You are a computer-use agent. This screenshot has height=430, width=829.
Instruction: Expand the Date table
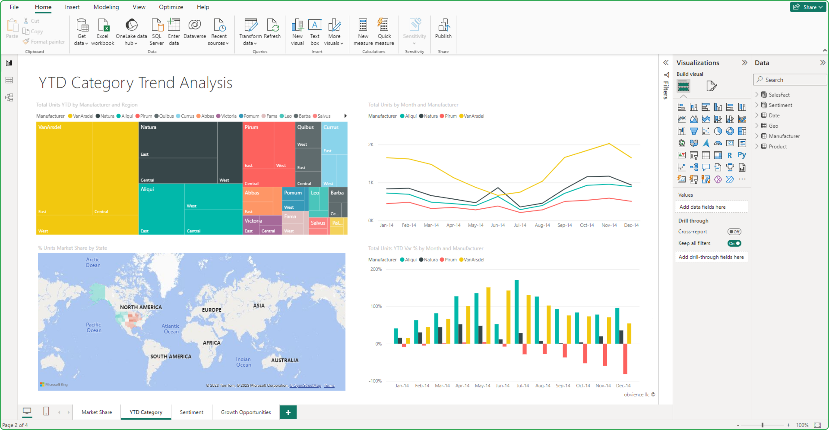click(757, 115)
